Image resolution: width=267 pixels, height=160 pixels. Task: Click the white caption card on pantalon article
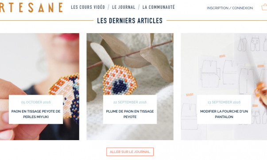[x=224, y=109]
